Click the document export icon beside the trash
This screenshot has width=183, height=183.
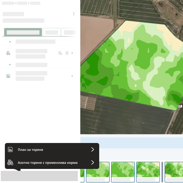[60, 53]
